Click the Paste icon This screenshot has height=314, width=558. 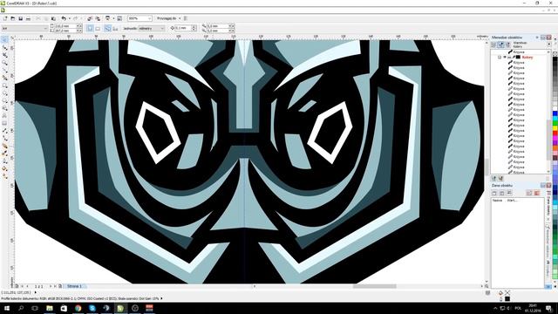[x=53, y=18]
